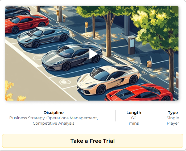Click the Competitive Analysis text line
Image resolution: width=186 pixels, height=151 pixels.
point(53,123)
